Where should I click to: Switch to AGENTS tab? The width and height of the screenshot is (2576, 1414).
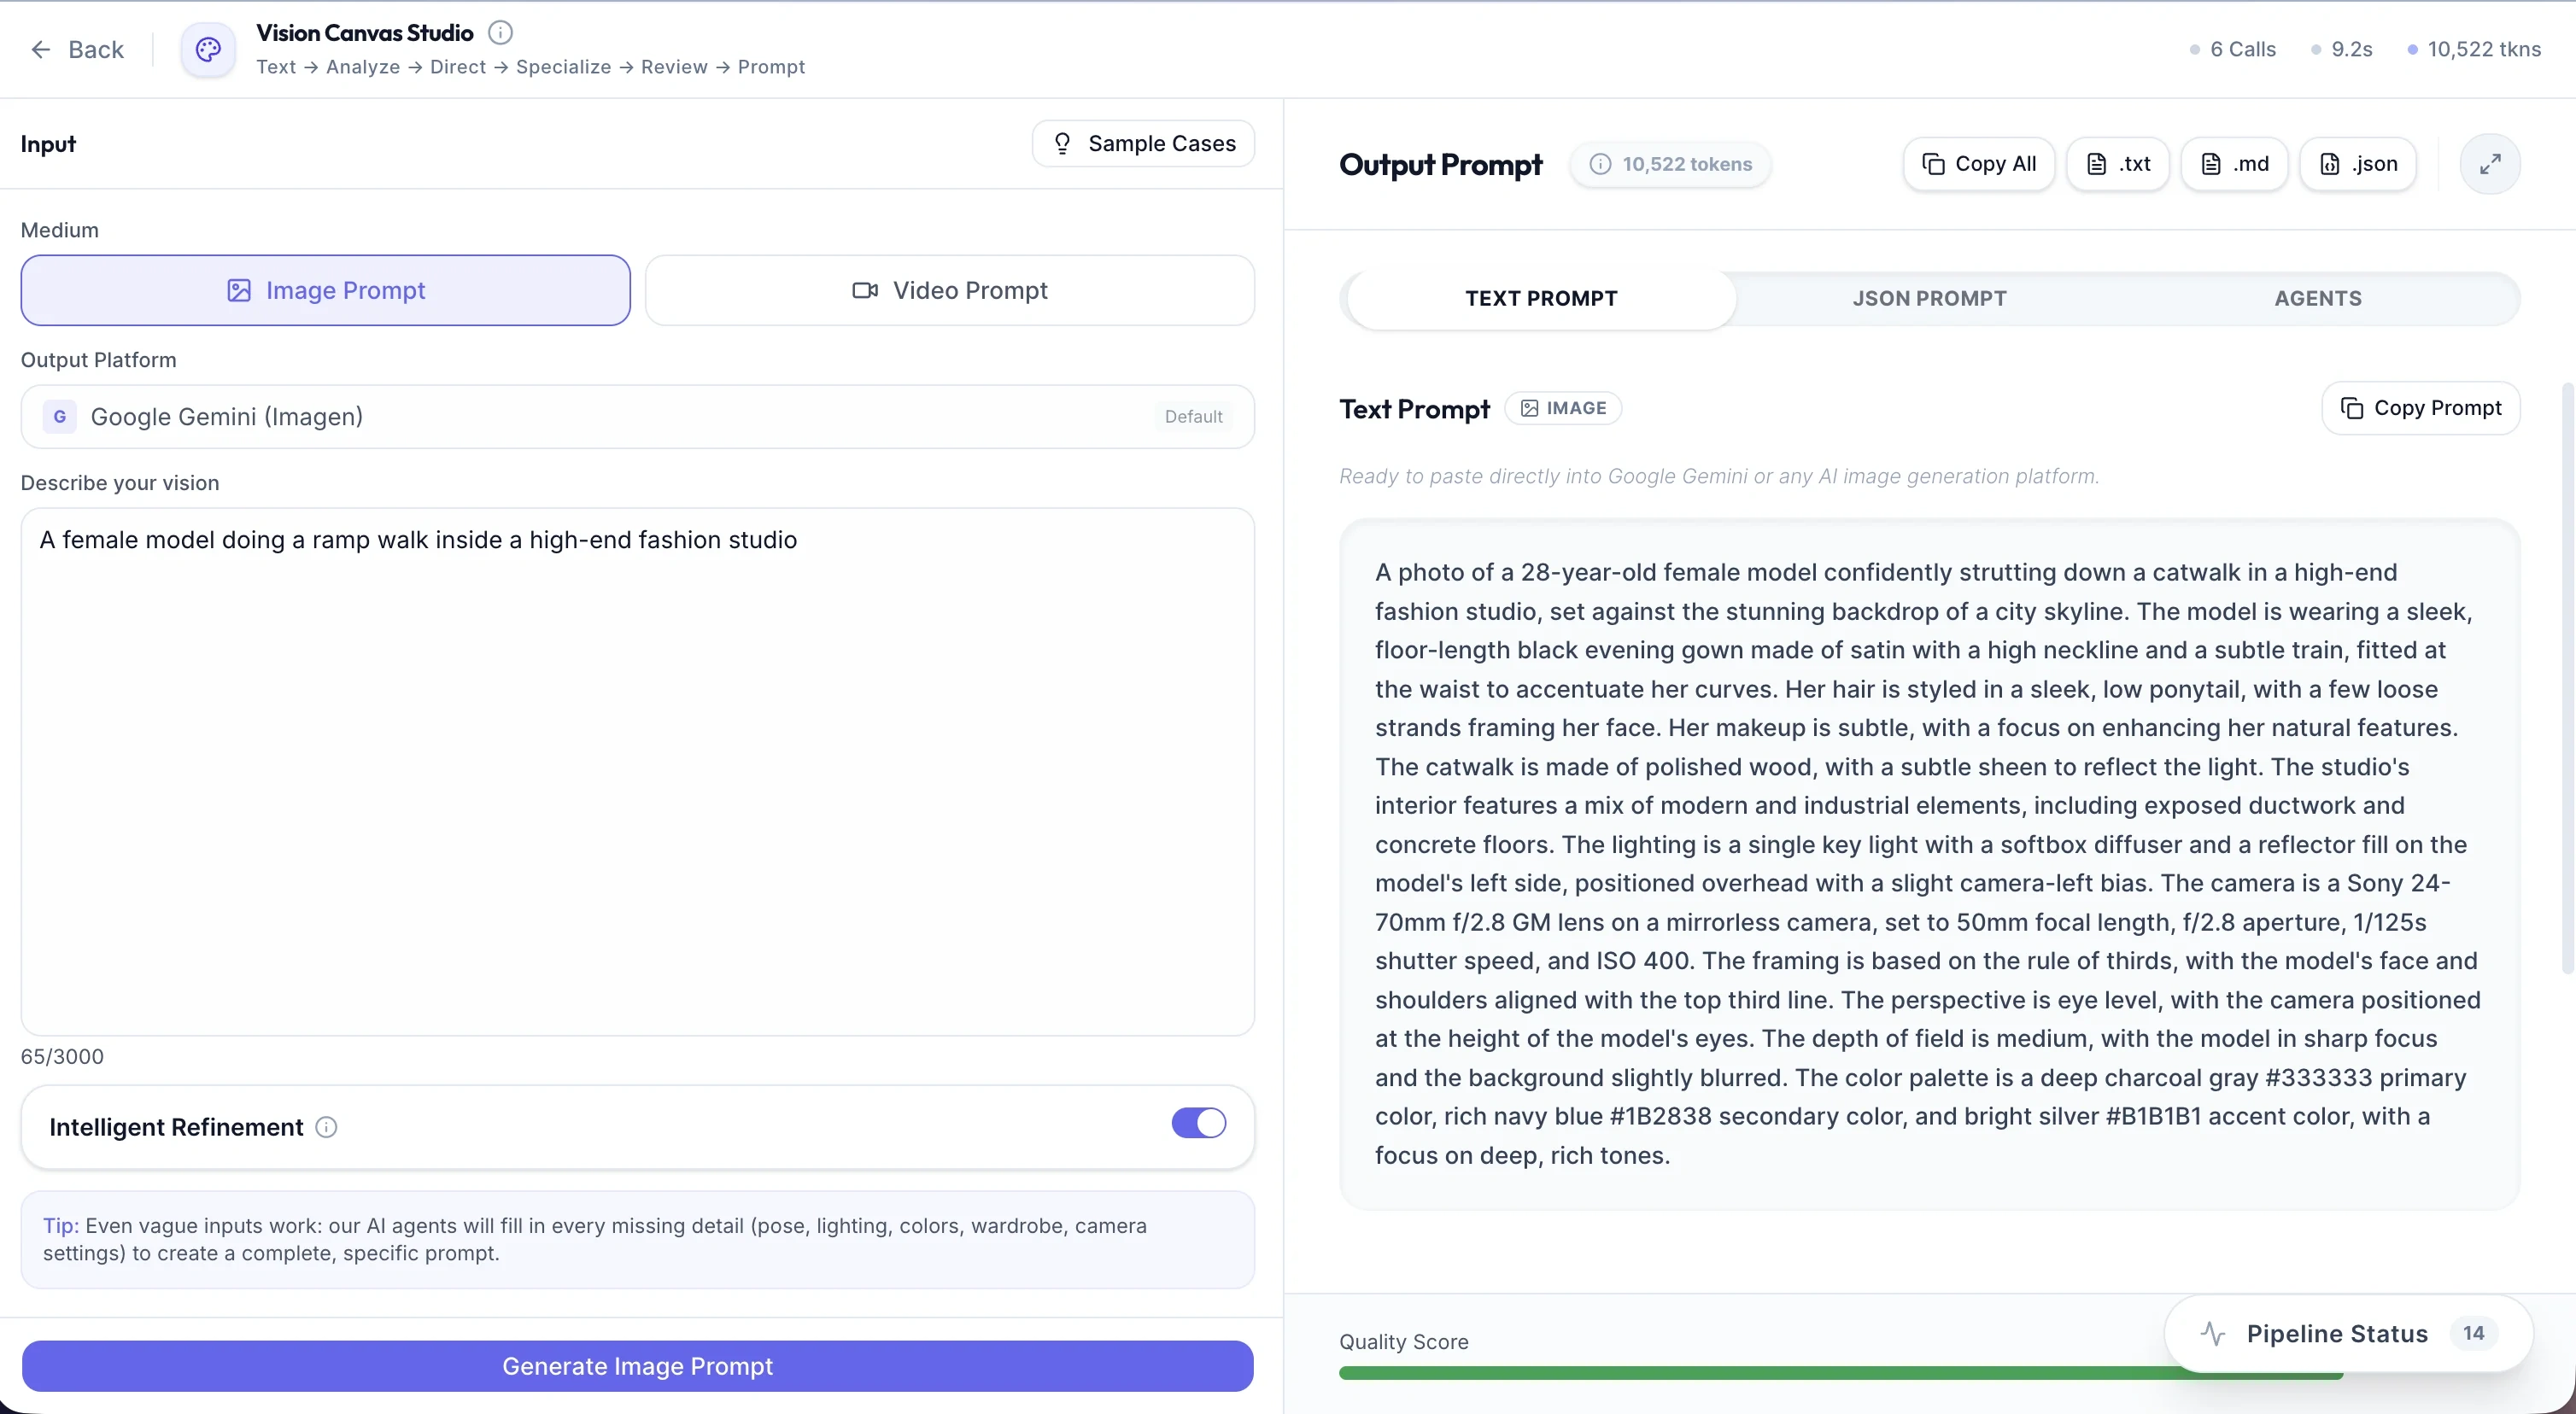[2317, 298]
